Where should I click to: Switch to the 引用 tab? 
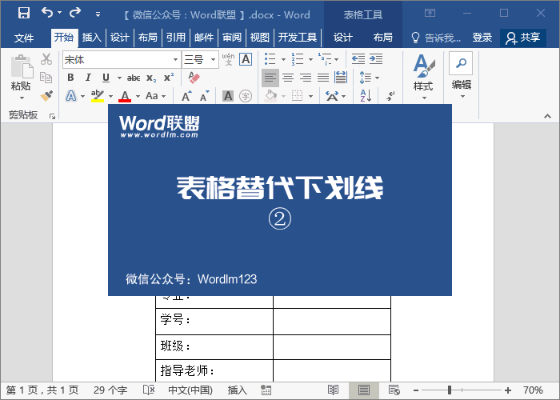176,37
